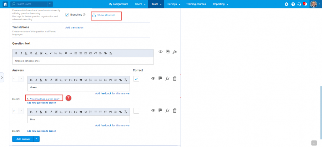Click the Show structure link

tap(106, 15)
